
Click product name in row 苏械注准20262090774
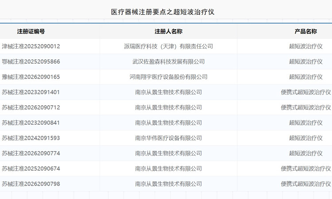point(306,153)
